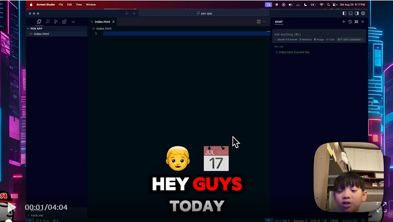Viewport: 393px width, 222px height.
Task: Open the sound volume menu bar icon
Action: (x=291, y=5)
